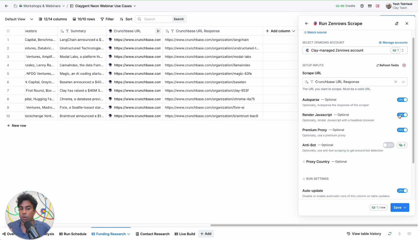Image resolution: width=418 pixels, height=240 pixels.
Task: Open Default View dropdown
Action: pos(19,19)
